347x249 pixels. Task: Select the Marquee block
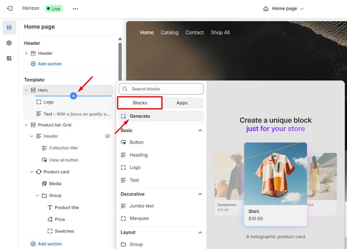[x=139, y=218]
